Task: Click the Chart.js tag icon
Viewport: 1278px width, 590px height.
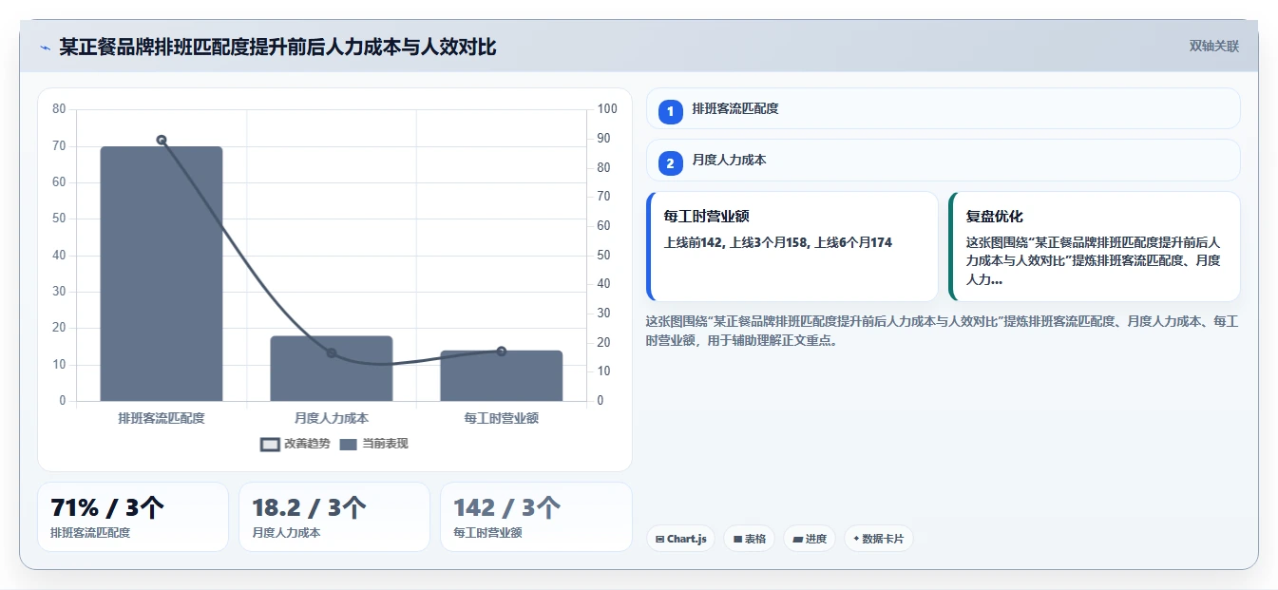Action: pyautogui.click(x=659, y=539)
